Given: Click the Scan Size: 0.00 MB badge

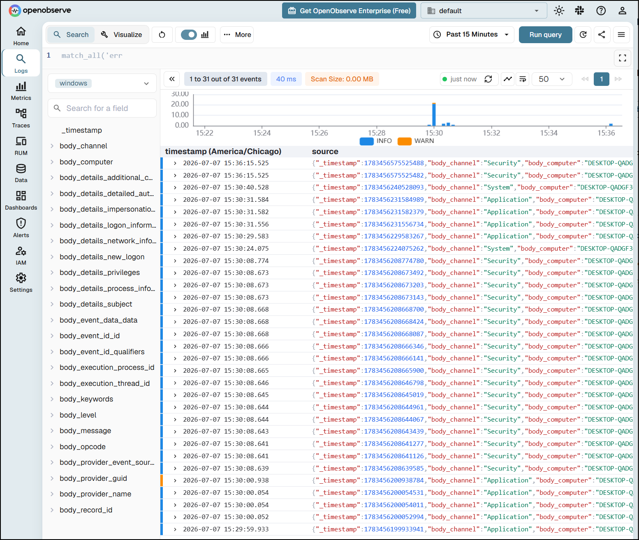Looking at the screenshot, I should pyautogui.click(x=342, y=79).
